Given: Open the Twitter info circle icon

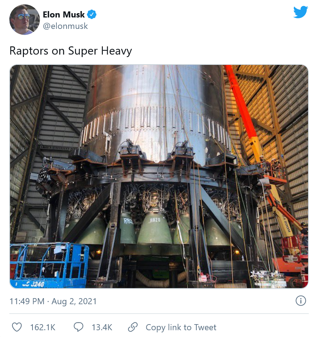Looking at the screenshot, I should [x=301, y=301].
